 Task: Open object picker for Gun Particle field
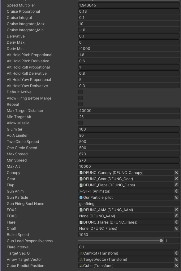(177, 198)
